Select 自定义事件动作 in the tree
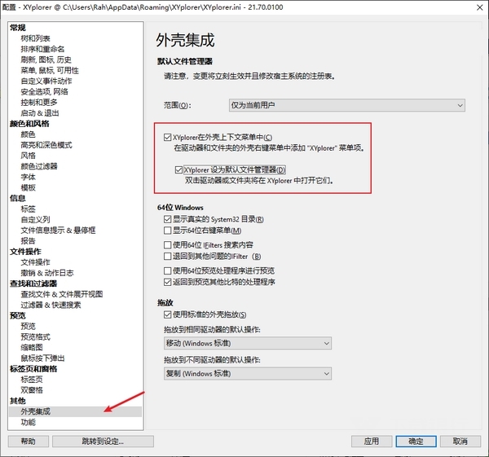 pyautogui.click(x=46, y=81)
